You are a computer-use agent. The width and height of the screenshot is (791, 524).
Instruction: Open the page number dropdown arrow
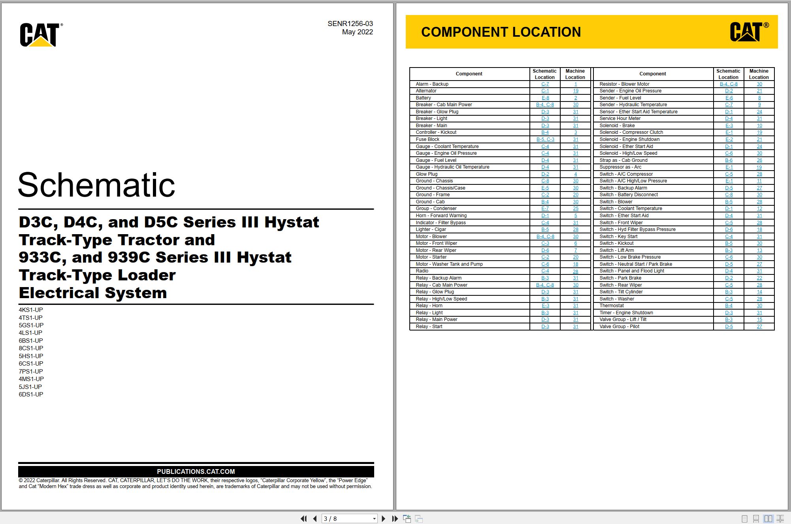click(374, 519)
